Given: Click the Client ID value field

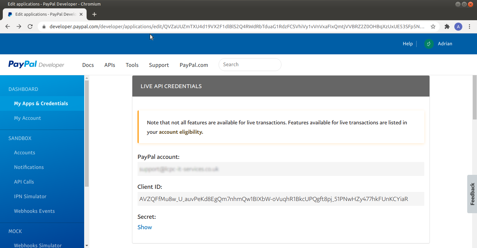Looking at the screenshot, I should 281,199.
